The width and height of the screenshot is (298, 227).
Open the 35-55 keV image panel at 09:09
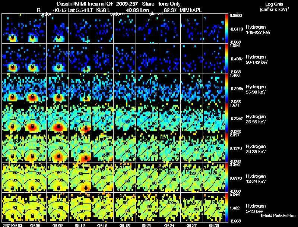pyautogui.click(x=58, y=118)
